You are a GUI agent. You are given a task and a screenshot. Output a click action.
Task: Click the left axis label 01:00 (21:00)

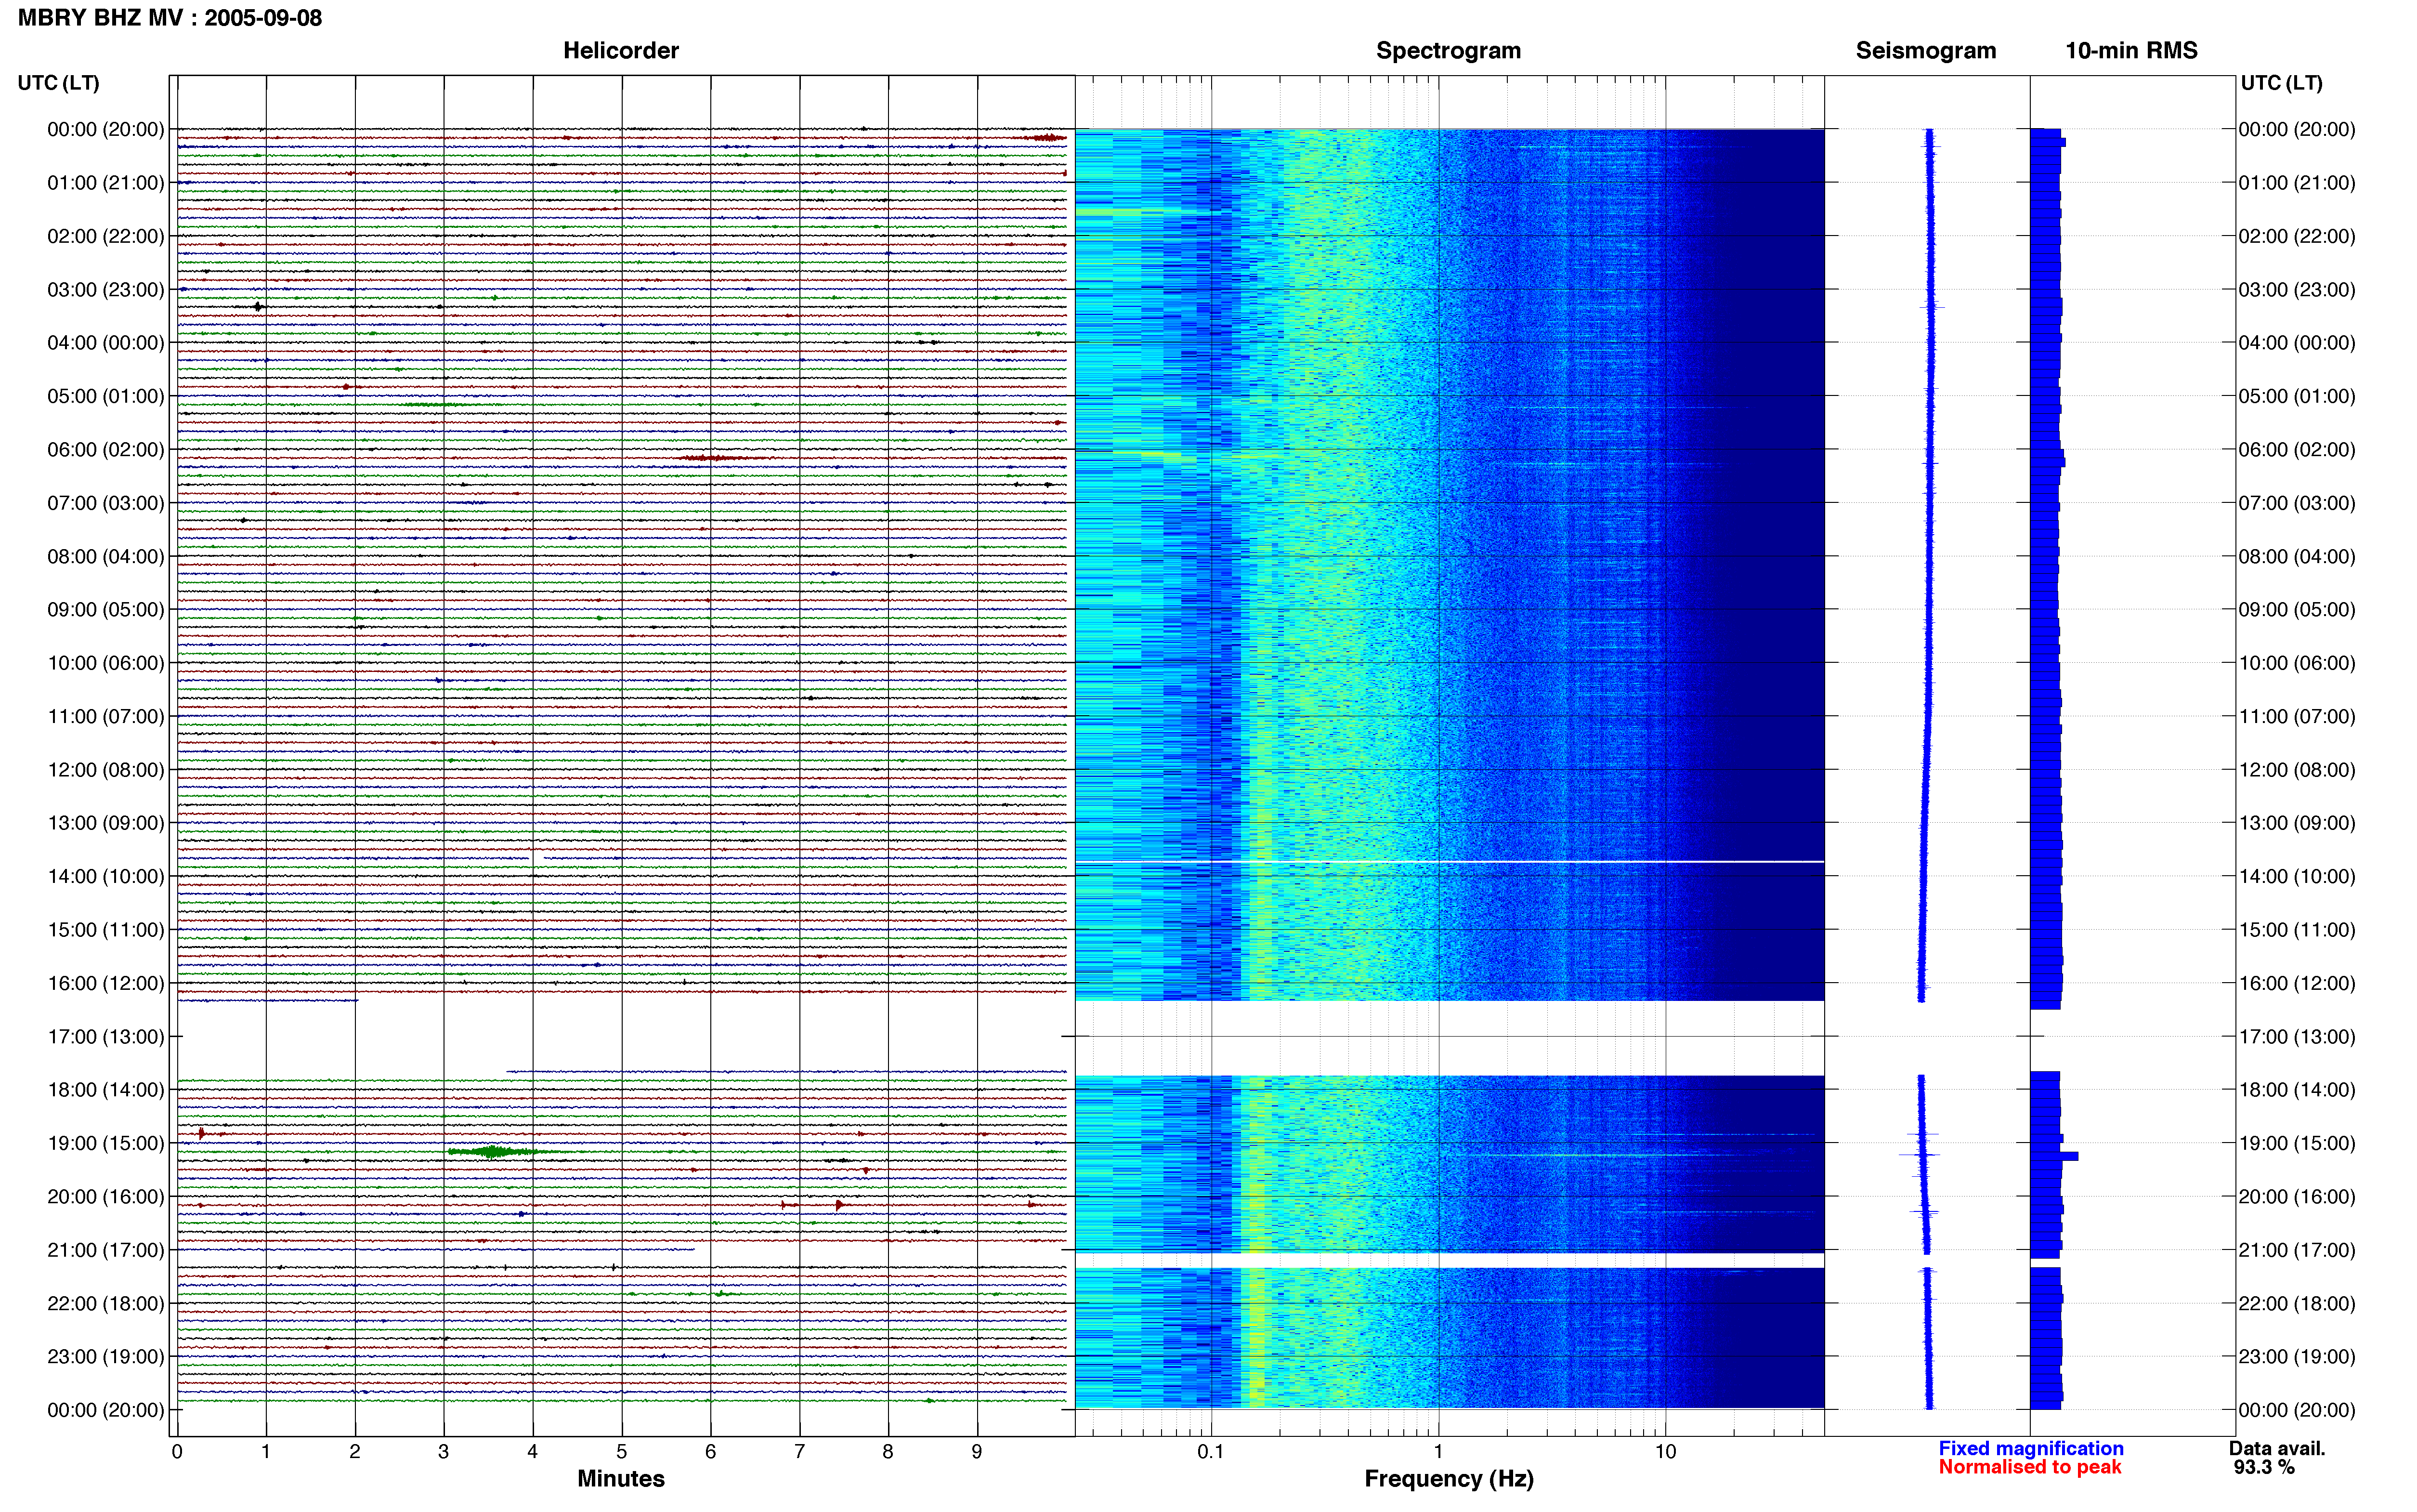point(106,183)
